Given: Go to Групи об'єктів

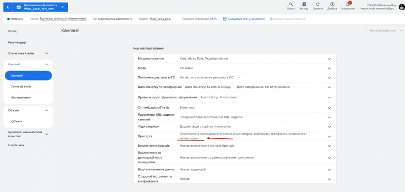Looking at the screenshot, I should pyautogui.click(x=21, y=87).
